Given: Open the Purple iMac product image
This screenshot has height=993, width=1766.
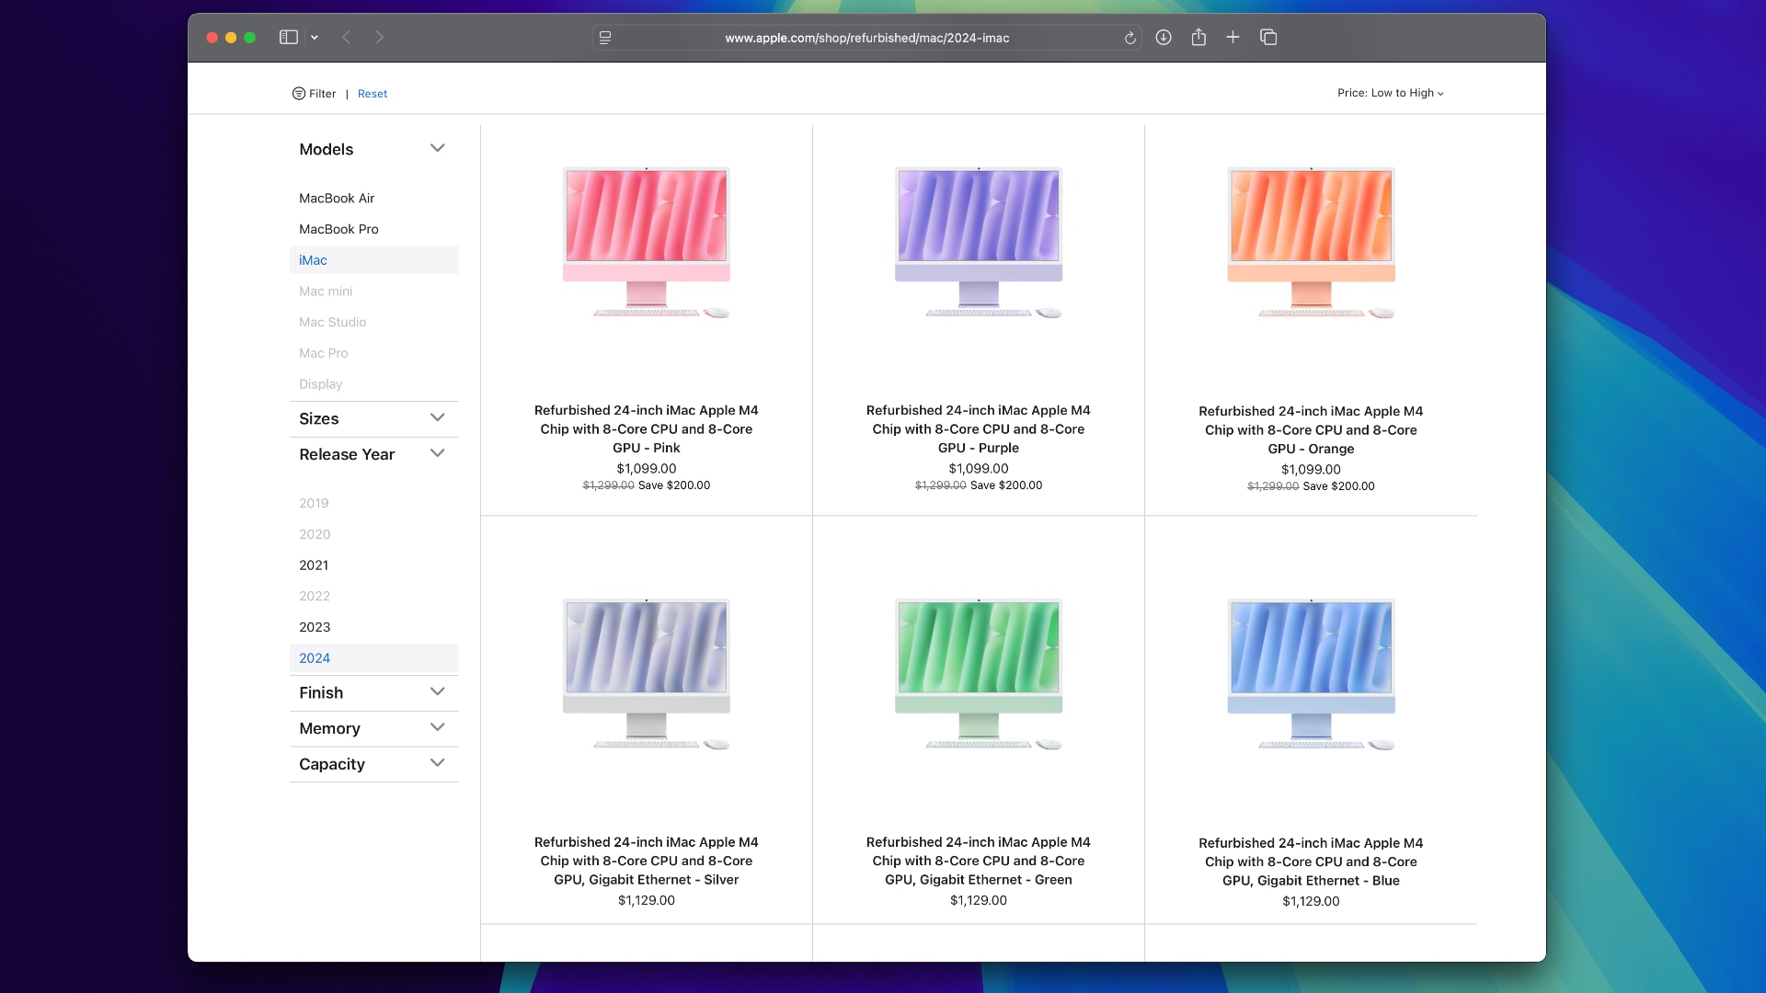Looking at the screenshot, I should (979, 242).
